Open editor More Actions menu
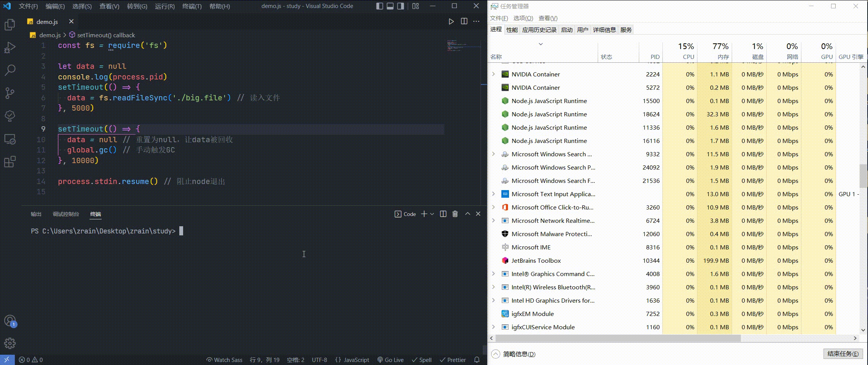The width and height of the screenshot is (868, 365). [476, 21]
